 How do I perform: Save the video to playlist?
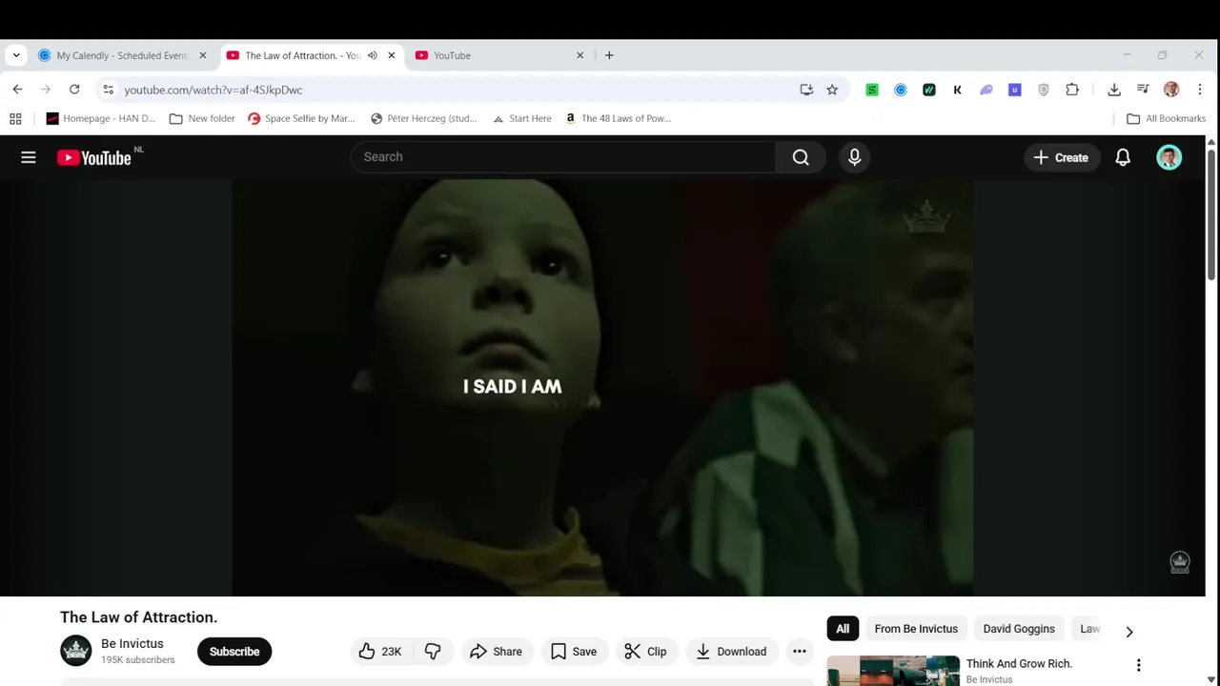coord(574,652)
